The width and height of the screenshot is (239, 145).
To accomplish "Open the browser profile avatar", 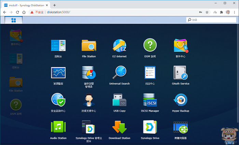I will 228,12.
